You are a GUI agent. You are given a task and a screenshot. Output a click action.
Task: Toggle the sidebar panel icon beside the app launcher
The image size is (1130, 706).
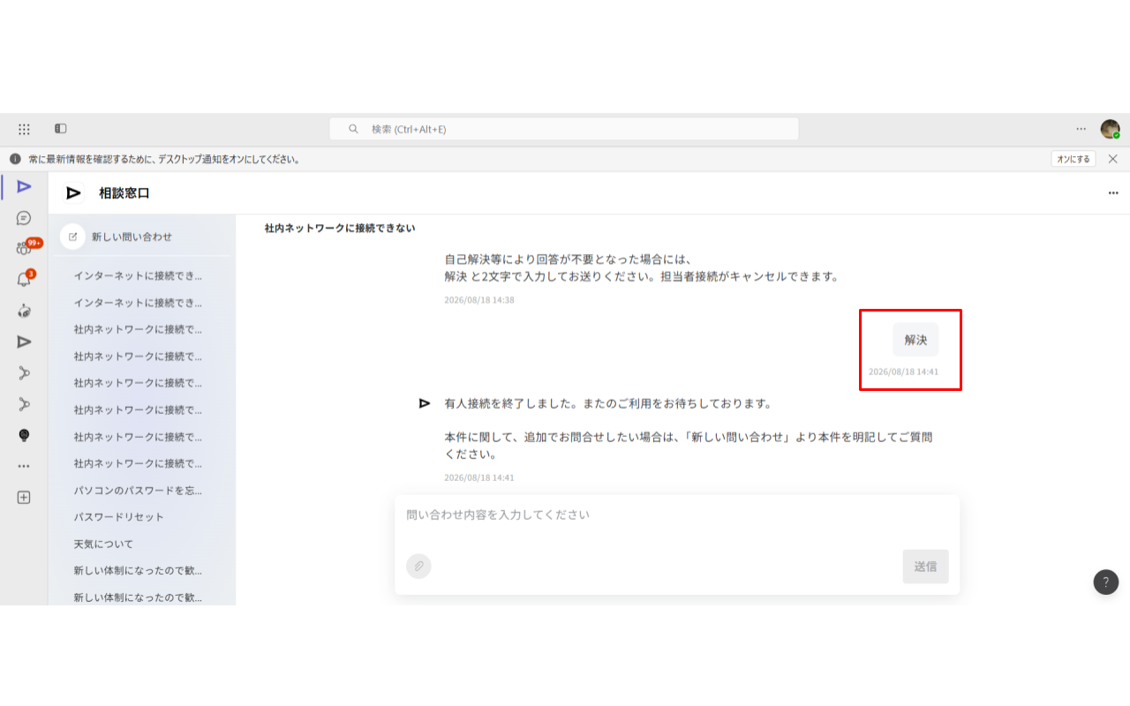tap(61, 129)
